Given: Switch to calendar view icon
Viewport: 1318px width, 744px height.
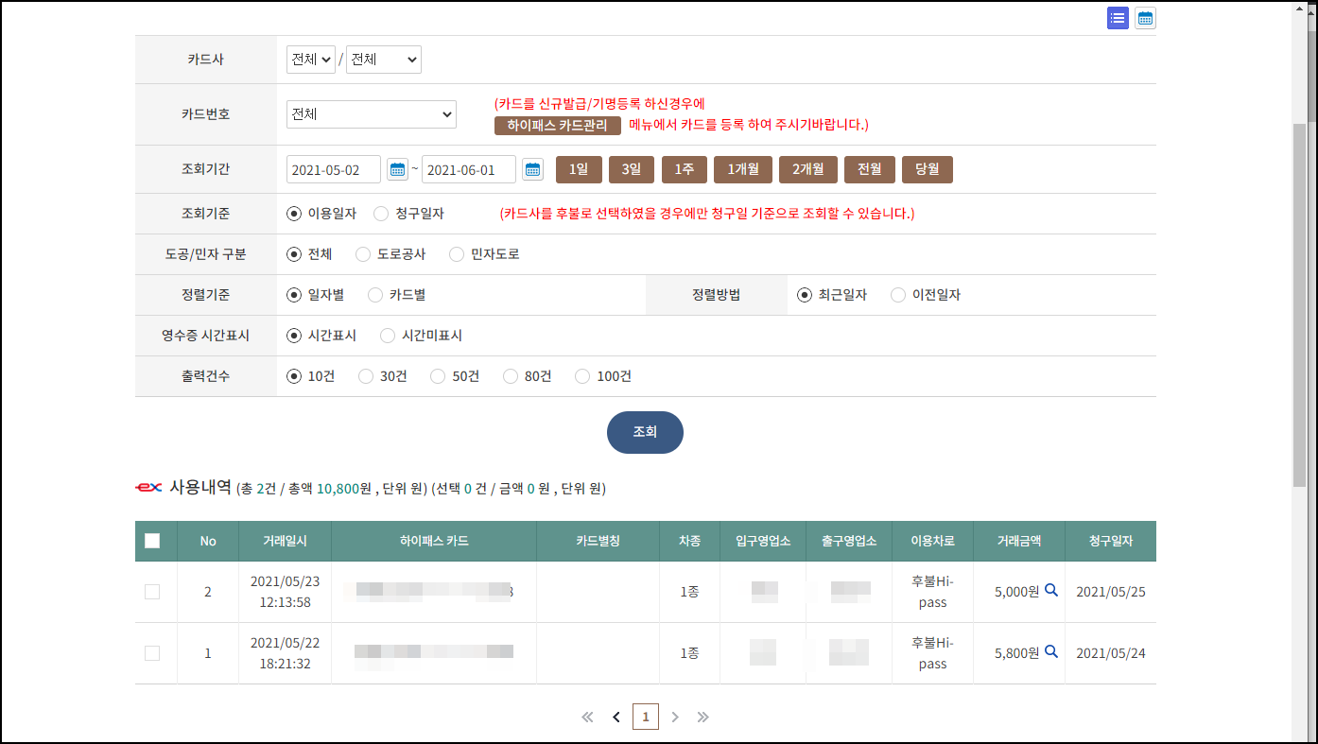Looking at the screenshot, I should point(1145,18).
